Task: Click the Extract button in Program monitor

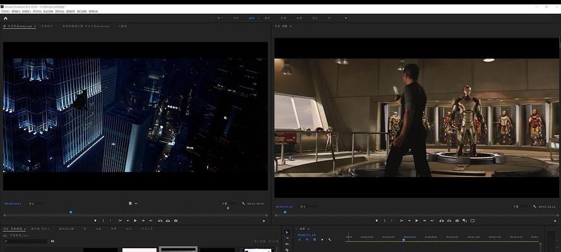Action: click(x=449, y=220)
